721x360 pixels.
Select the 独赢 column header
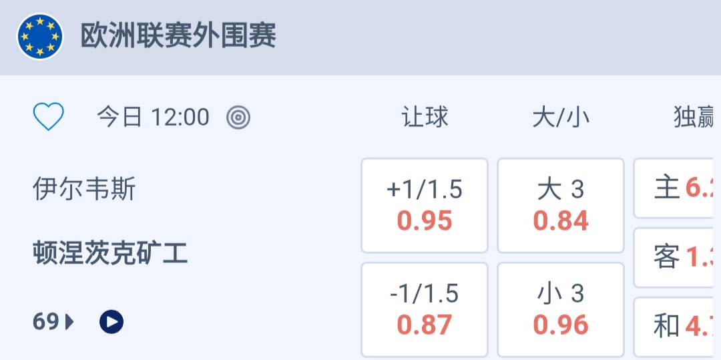694,118
